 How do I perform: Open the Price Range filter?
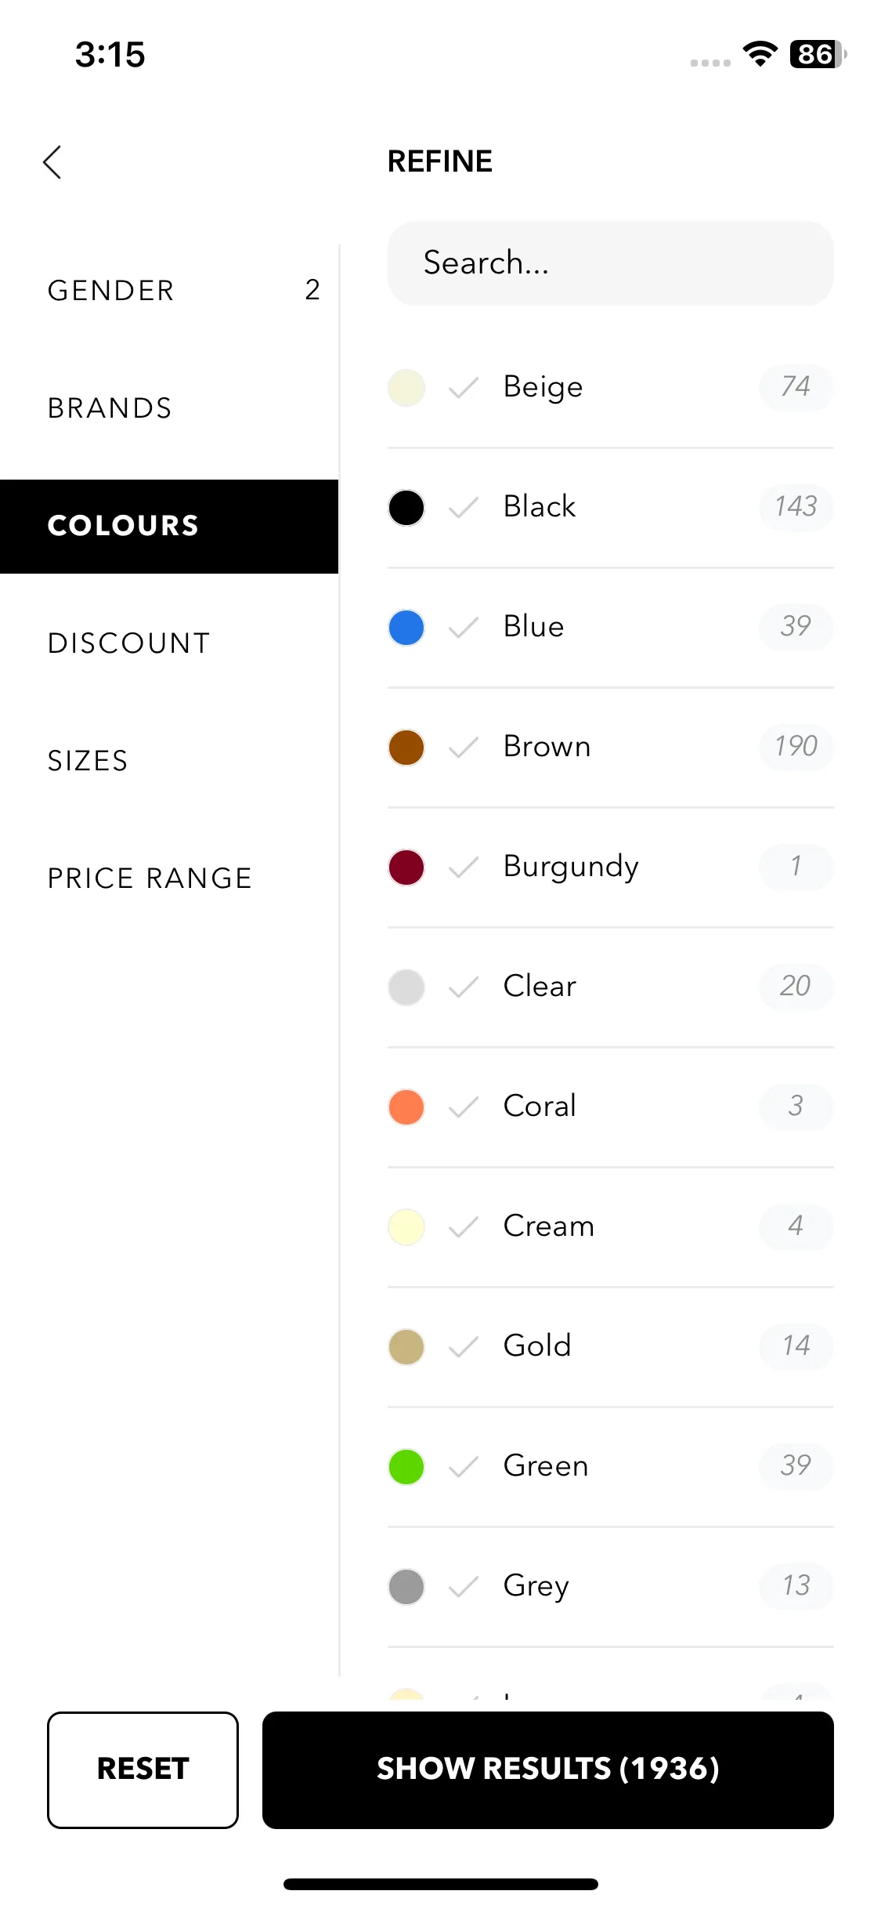pyautogui.click(x=169, y=878)
